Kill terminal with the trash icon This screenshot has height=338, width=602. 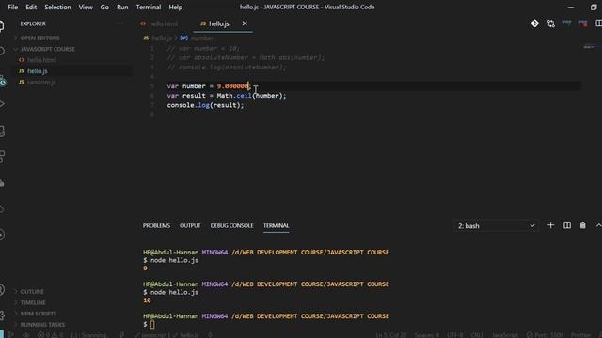click(x=583, y=225)
